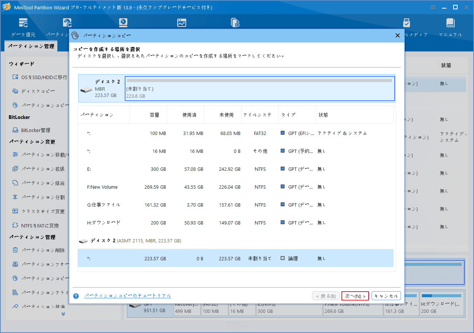Viewport: 474px width, 333px height.
Task: Select the E: partition row
Action: (x=236, y=169)
